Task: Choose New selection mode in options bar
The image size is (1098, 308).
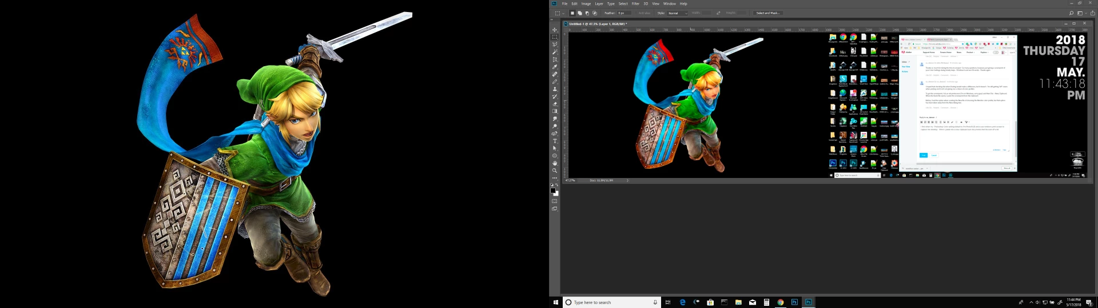Action: click(x=572, y=13)
